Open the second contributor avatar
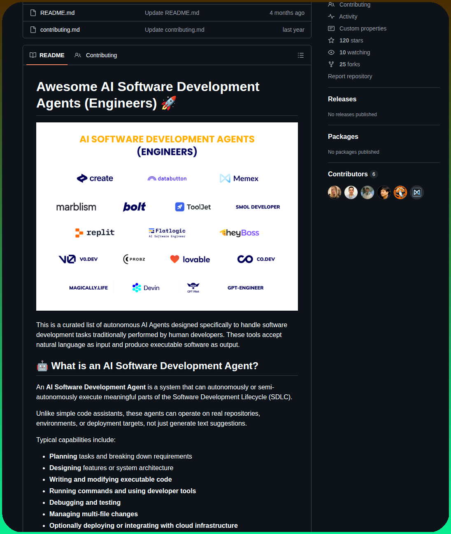451x534 pixels. tap(351, 192)
